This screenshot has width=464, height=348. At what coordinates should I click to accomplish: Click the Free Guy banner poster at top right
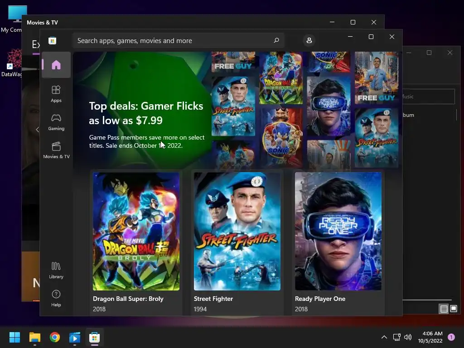(x=377, y=77)
